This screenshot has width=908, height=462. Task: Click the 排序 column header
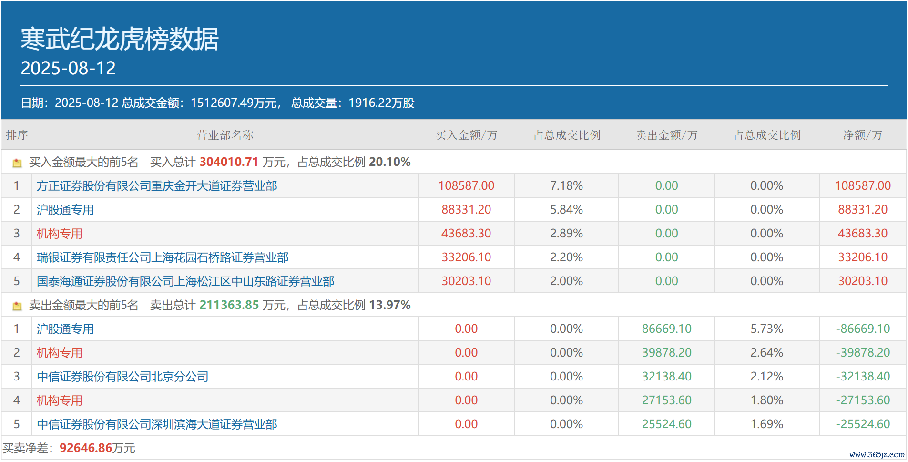[x=17, y=135]
